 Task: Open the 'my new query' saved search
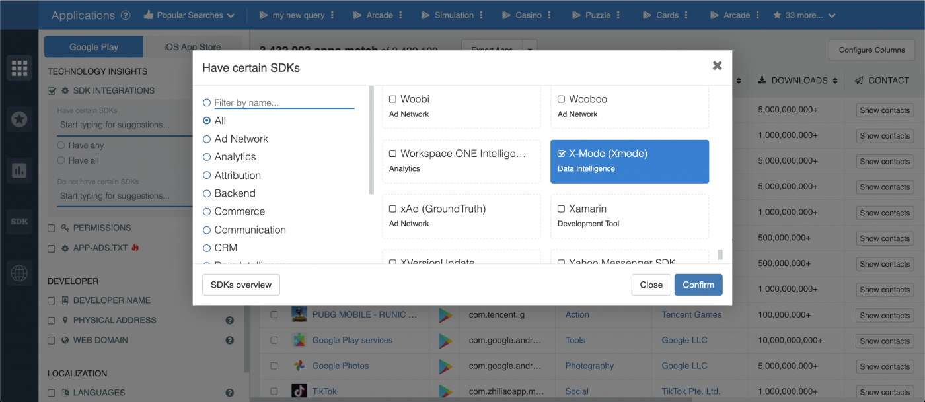pos(291,15)
